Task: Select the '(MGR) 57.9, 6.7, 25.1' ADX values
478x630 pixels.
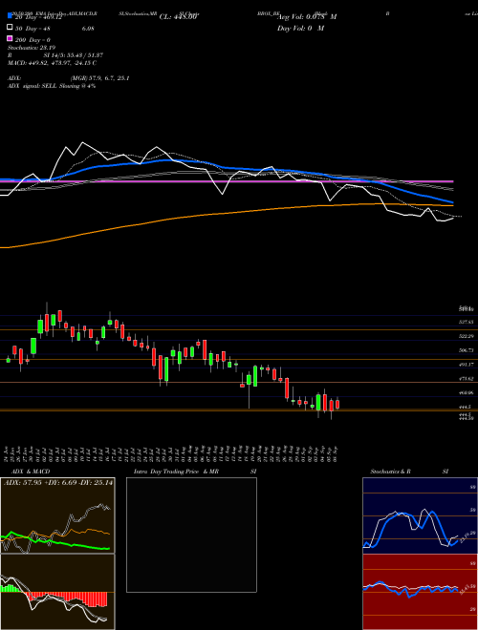Action: click(x=99, y=78)
